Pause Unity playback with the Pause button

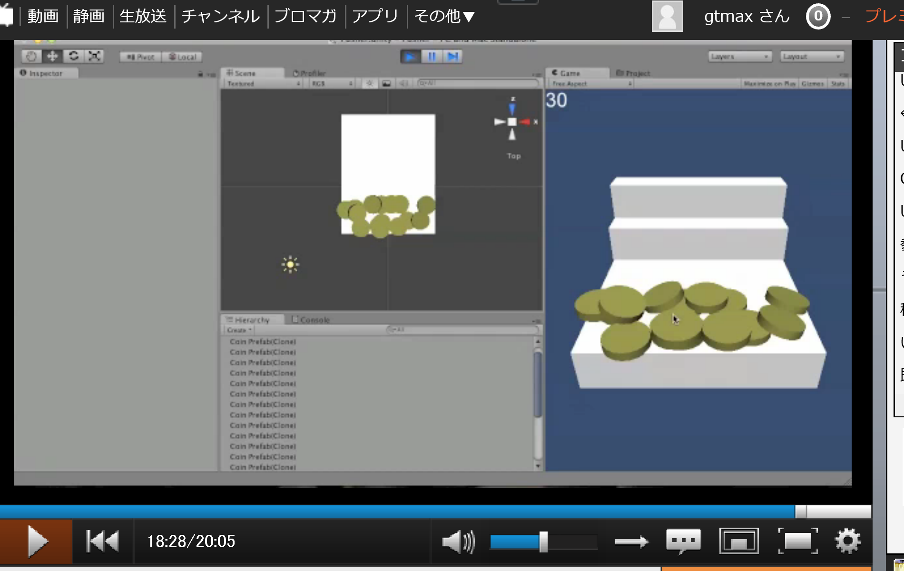coord(431,56)
